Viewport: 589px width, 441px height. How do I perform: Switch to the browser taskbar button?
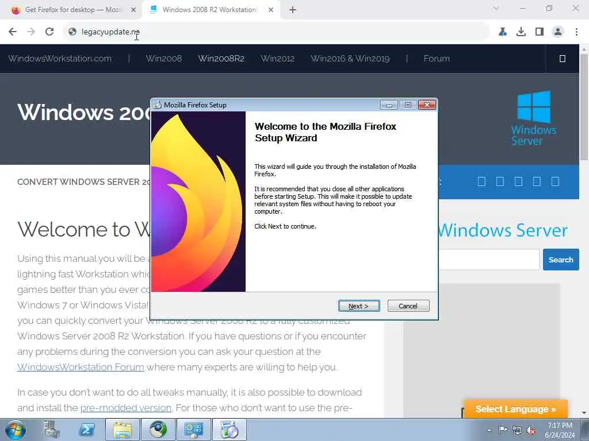(x=158, y=430)
